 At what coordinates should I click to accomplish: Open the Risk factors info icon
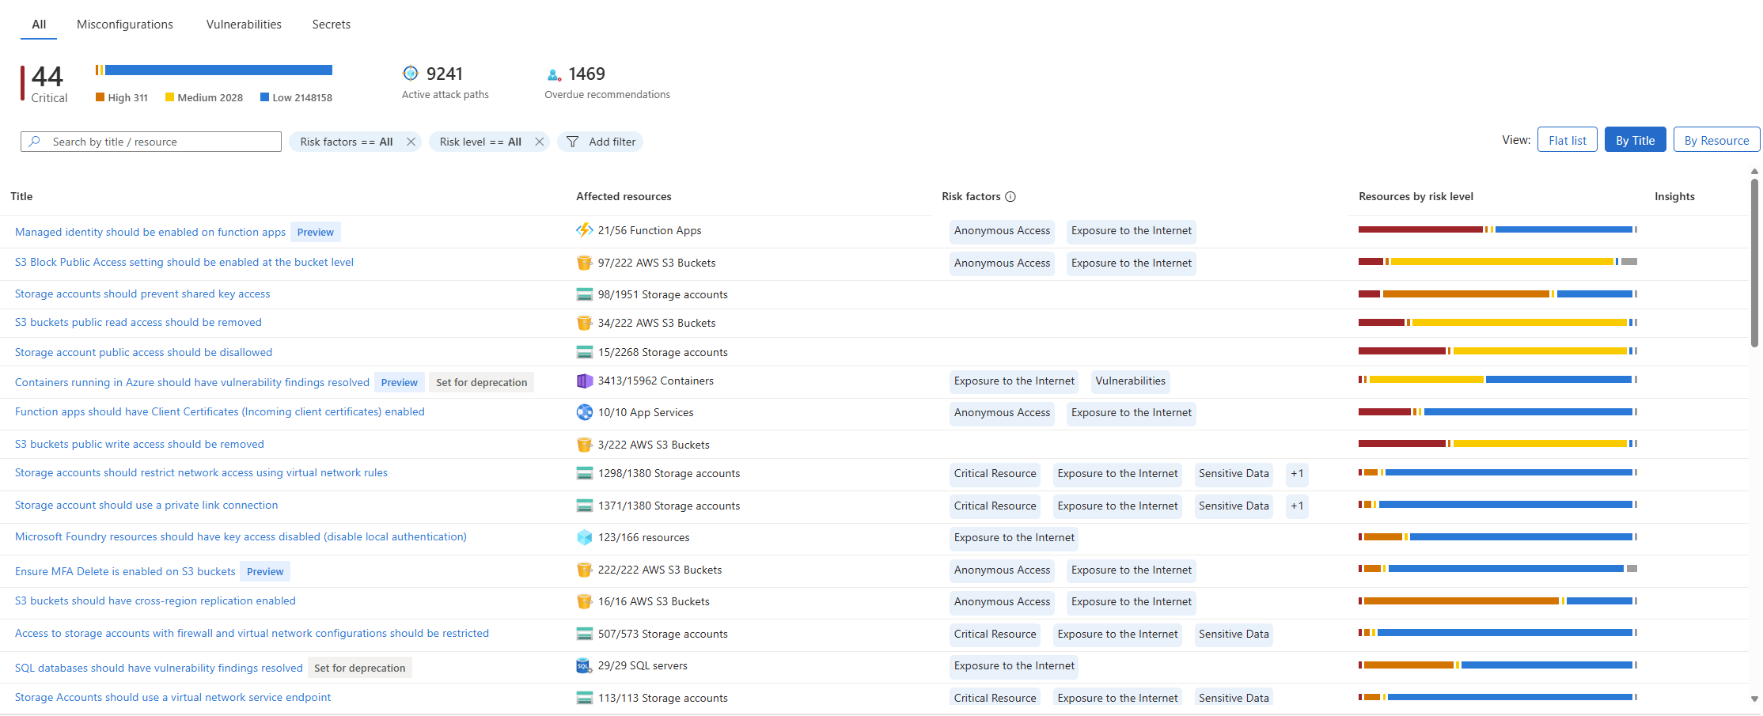[1010, 197]
